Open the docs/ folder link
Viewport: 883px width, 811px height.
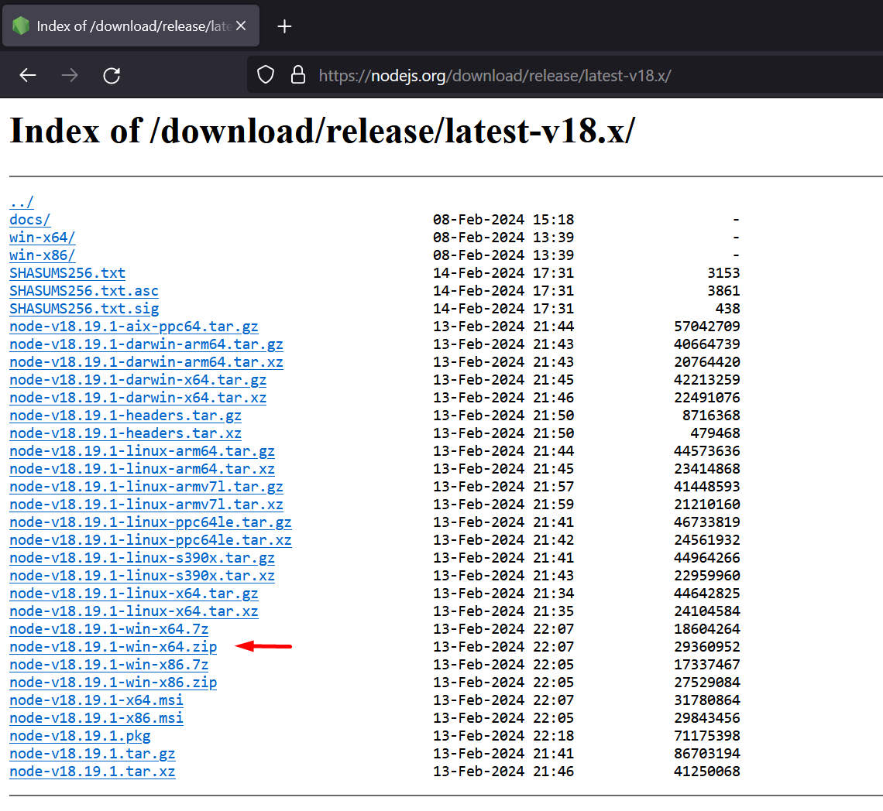[x=29, y=220]
